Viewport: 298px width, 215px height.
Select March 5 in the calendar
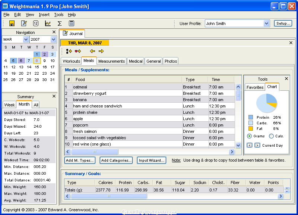pyautogui.click(x=13, y=61)
